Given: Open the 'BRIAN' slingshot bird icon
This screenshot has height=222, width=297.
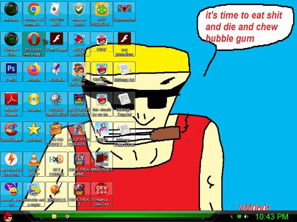Looking at the screenshot, I should (x=102, y=132).
